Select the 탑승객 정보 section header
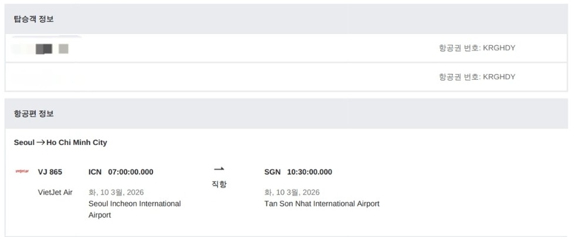The height and width of the screenshot is (237, 571). point(33,19)
